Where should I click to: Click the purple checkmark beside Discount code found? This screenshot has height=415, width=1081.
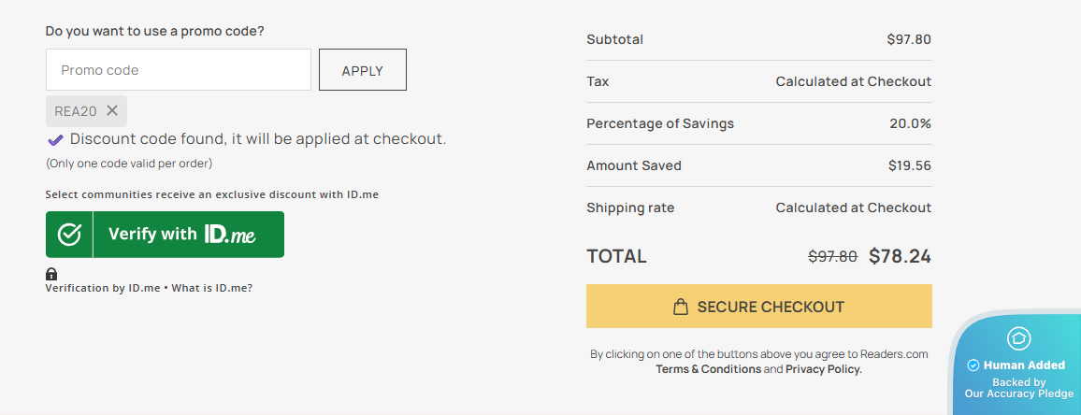coord(55,140)
